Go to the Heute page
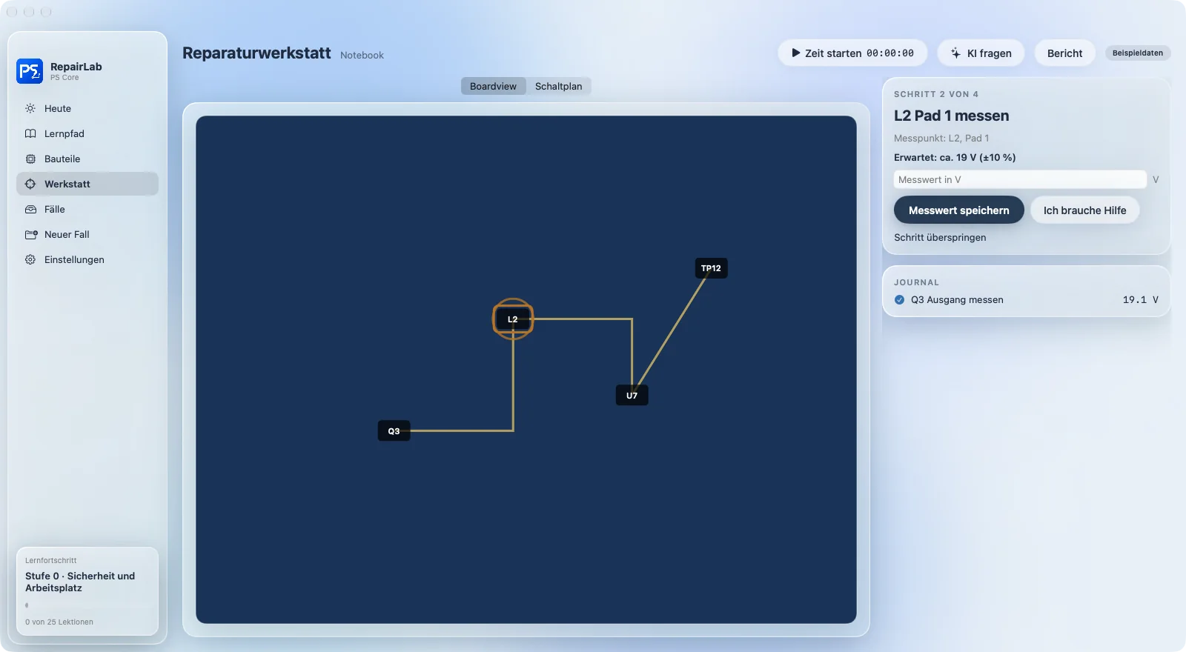1186x652 pixels. [x=87, y=108]
